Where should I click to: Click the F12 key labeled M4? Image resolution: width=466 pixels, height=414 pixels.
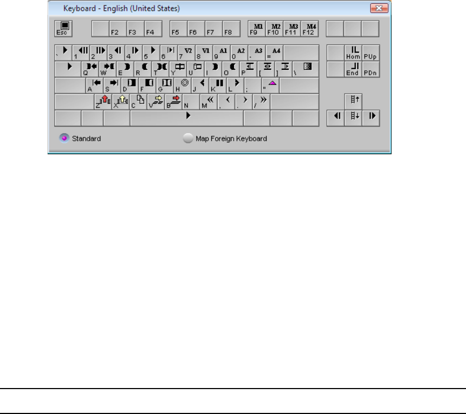pyautogui.click(x=310, y=29)
